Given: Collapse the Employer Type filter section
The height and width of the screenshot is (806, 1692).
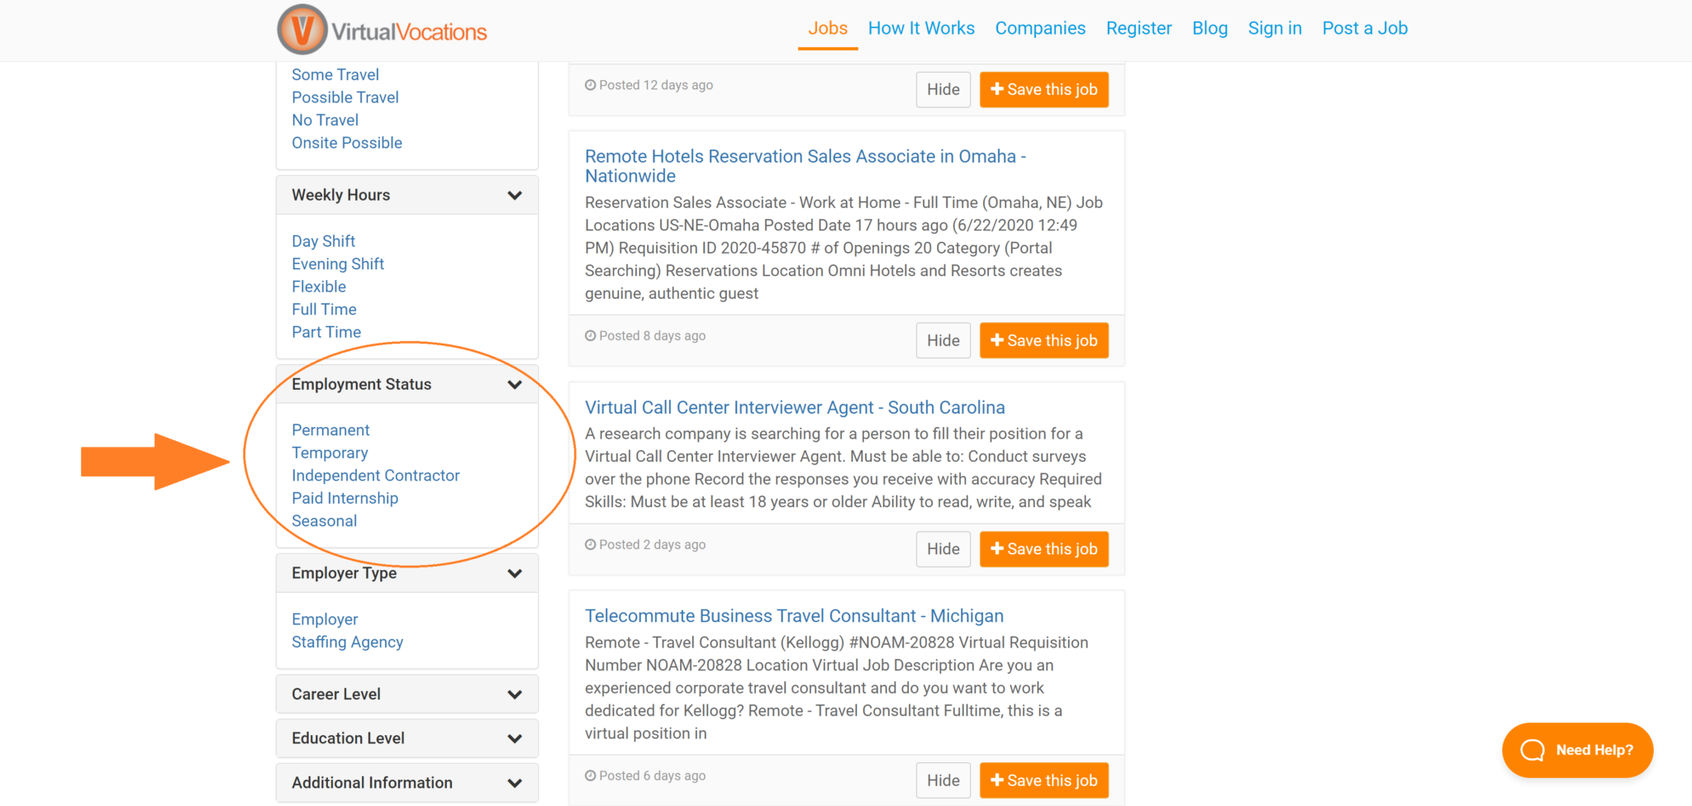Looking at the screenshot, I should 515,573.
